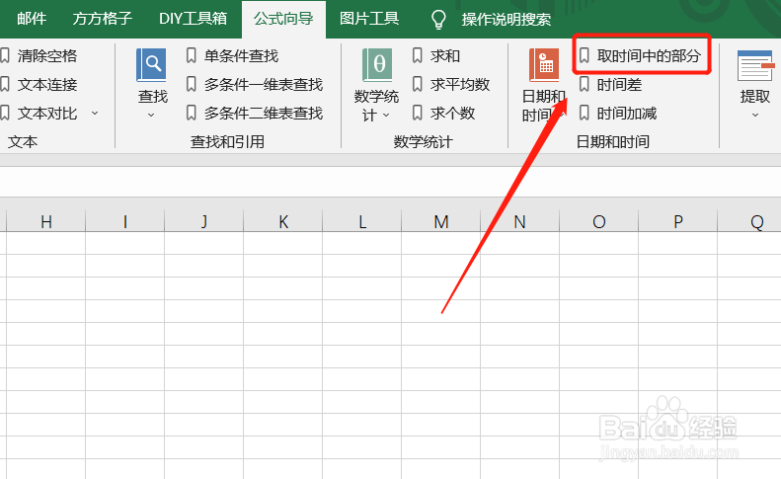This screenshot has height=479, width=781.
Task: Select column O header
Action: click(599, 221)
